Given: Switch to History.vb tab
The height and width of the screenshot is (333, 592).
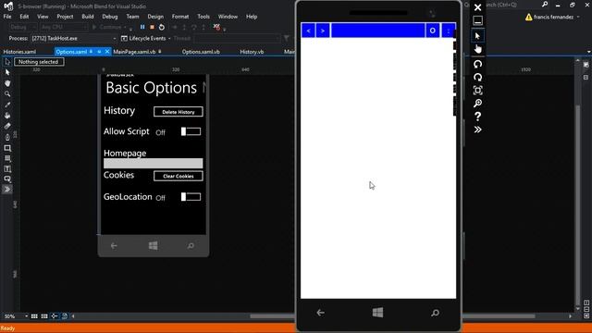Looking at the screenshot, I should (252, 52).
